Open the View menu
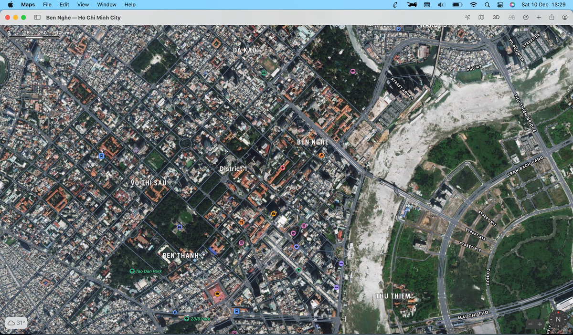The image size is (573, 335). pyautogui.click(x=83, y=4)
